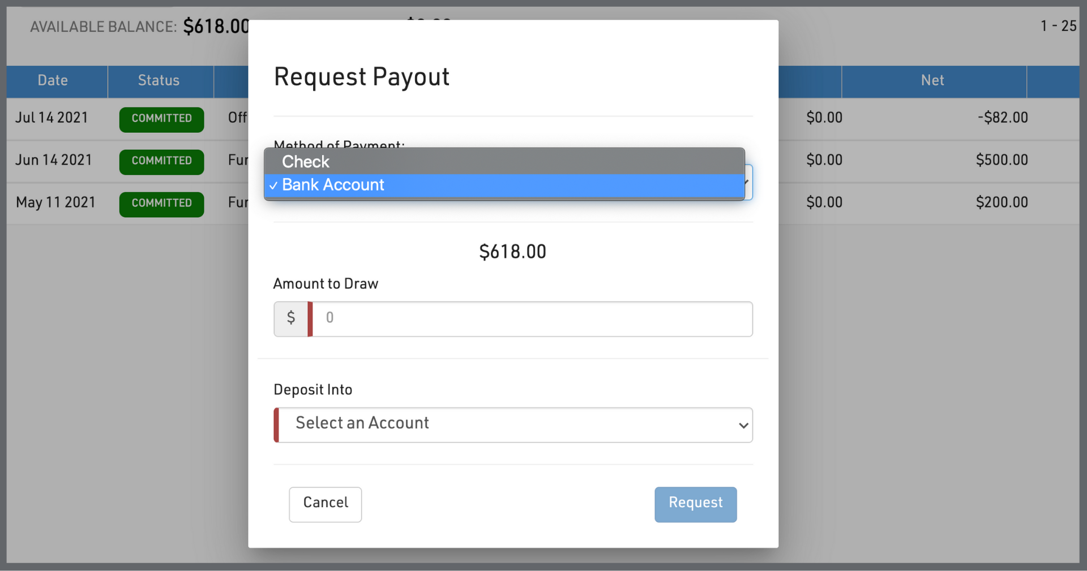Click the dollar sign prefix of amount field
The height and width of the screenshot is (571, 1087).
291,319
